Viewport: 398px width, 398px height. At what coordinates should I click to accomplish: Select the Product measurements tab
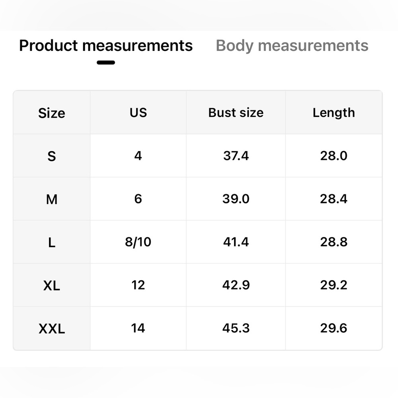[x=106, y=46]
